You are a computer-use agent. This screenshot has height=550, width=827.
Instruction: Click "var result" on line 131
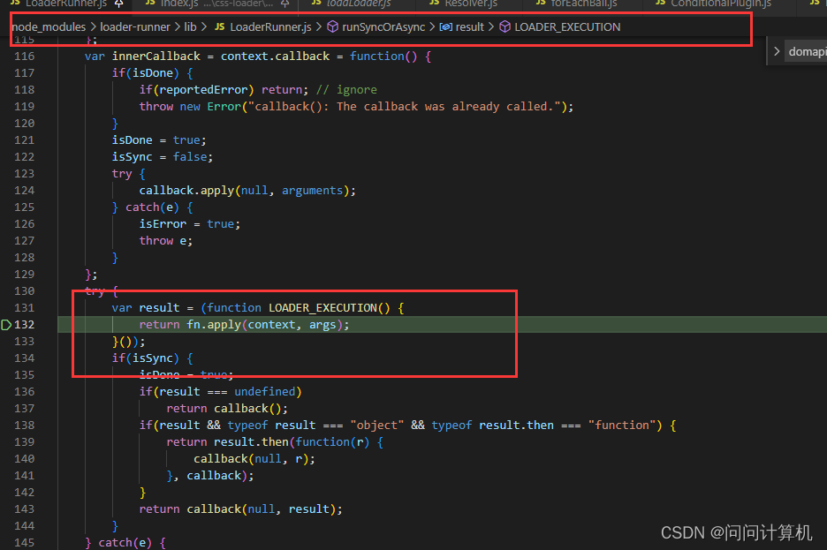(x=146, y=307)
